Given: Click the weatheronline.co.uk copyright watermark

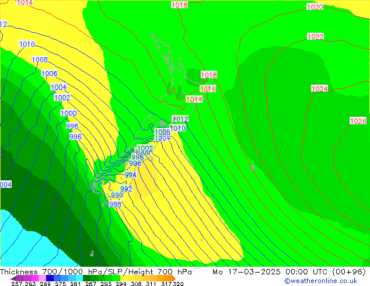Looking at the screenshot, I should (x=321, y=281).
